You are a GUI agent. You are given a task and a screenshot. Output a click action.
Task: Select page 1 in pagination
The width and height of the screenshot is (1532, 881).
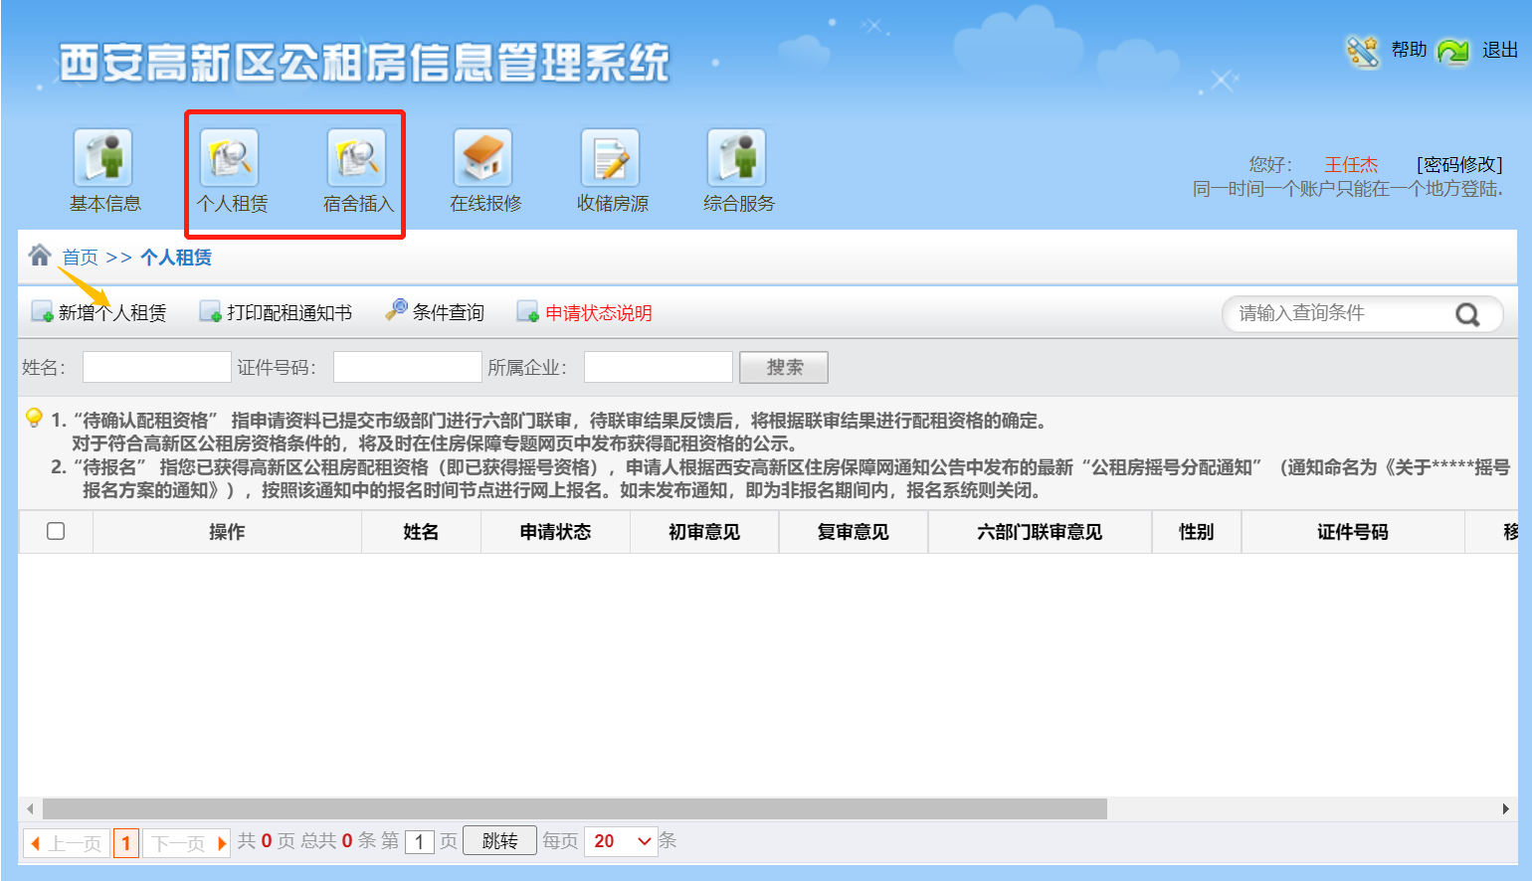pyautogui.click(x=126, y=843)
